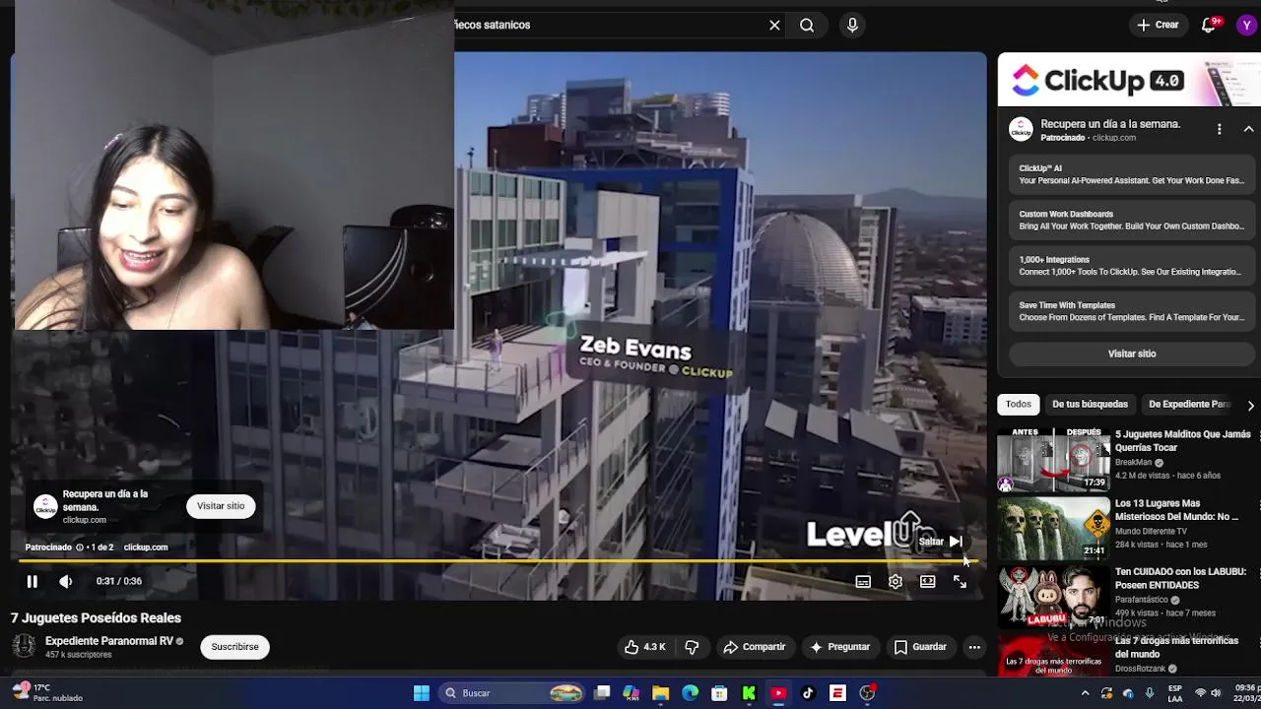
Task: Select the De tus búsquedas chip
Action: click(1090, 405)
